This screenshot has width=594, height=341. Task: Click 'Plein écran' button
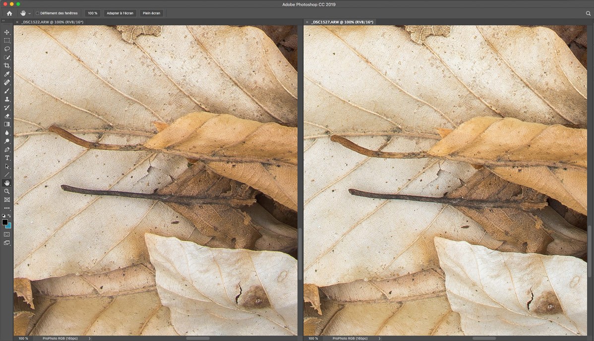[151, 13]
